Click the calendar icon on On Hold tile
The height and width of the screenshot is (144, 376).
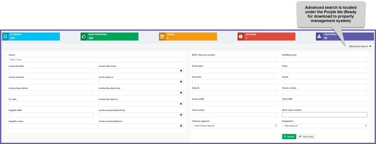pyautogui.click(x=162, y=37)
